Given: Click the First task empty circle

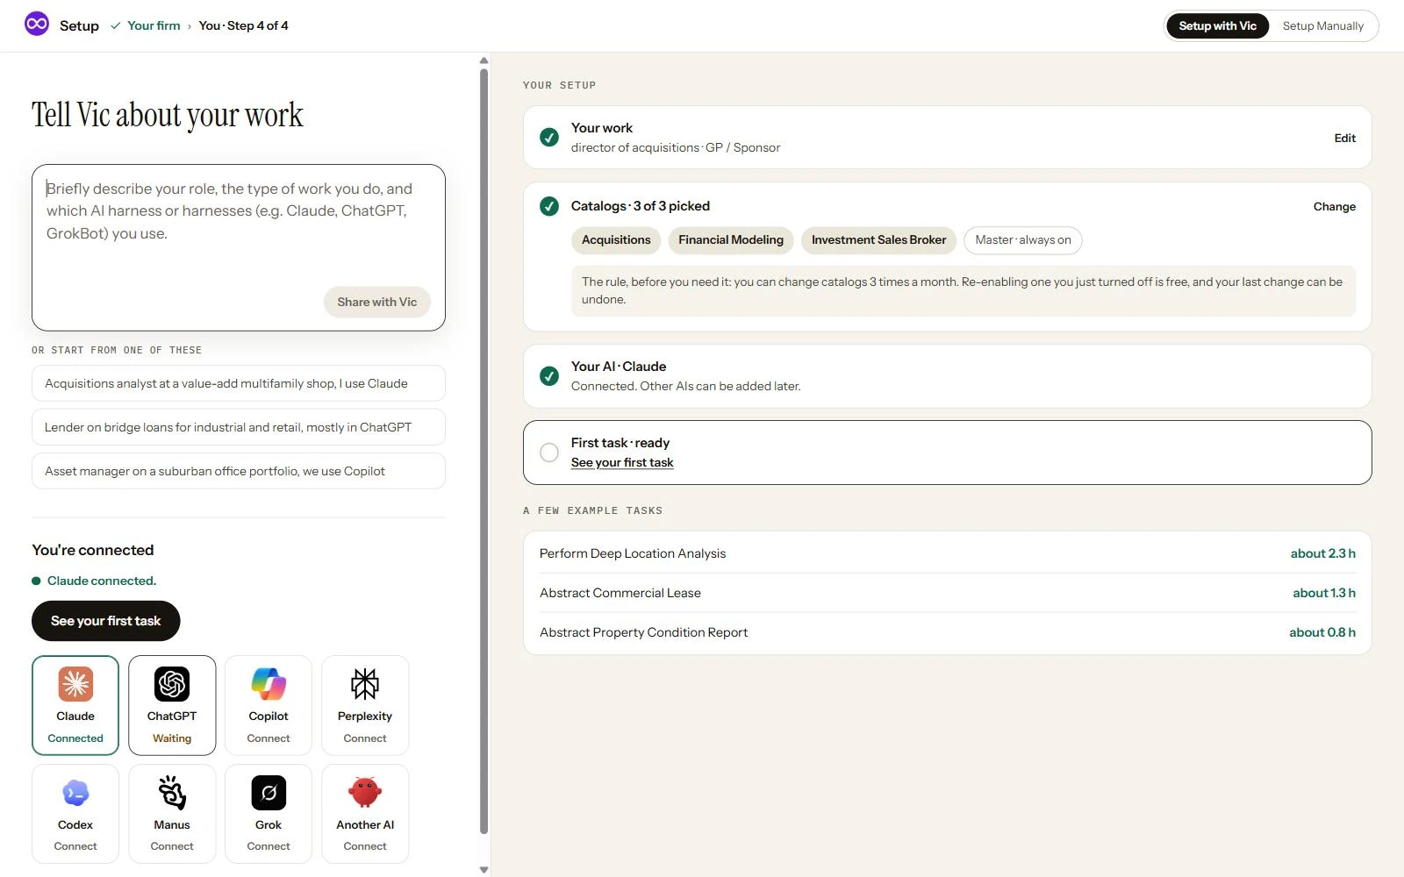Looking at the screenshot, I should (549, 453).
